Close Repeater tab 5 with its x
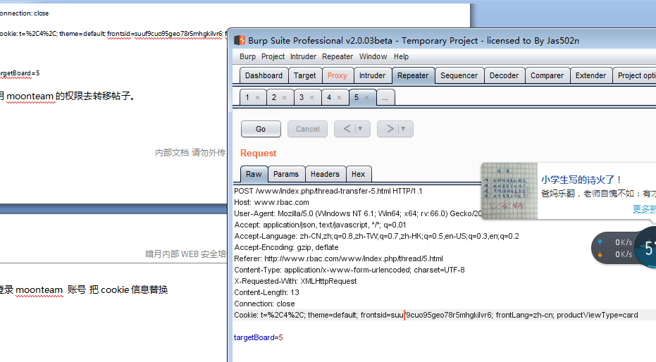This screenshot has width=656, height=362. coord(366,97)
